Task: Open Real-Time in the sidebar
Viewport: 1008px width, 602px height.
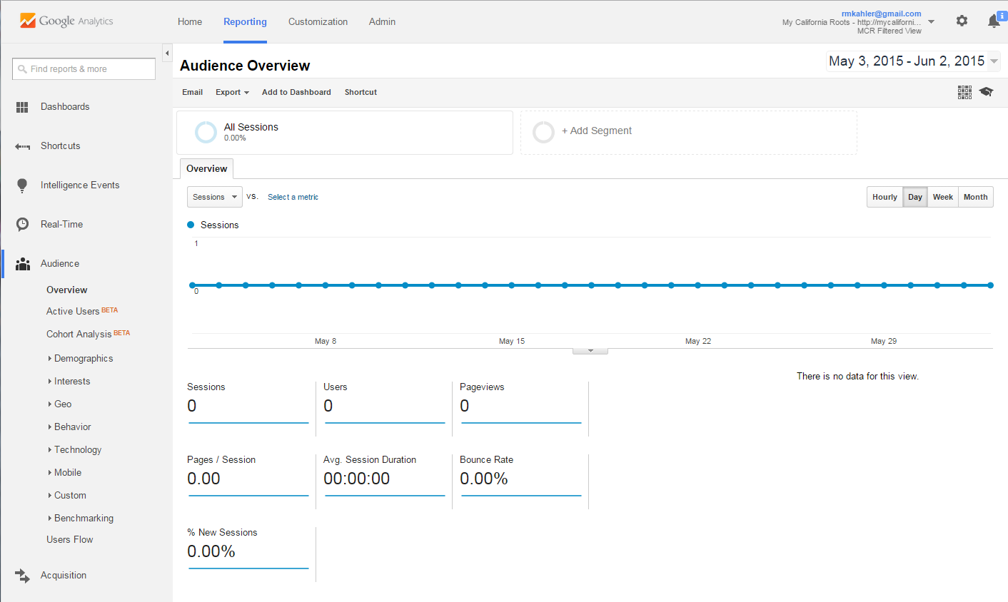Action: point(62,225)
